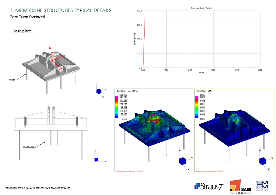Click the 'Anker' annotation label

pos(12,80)
